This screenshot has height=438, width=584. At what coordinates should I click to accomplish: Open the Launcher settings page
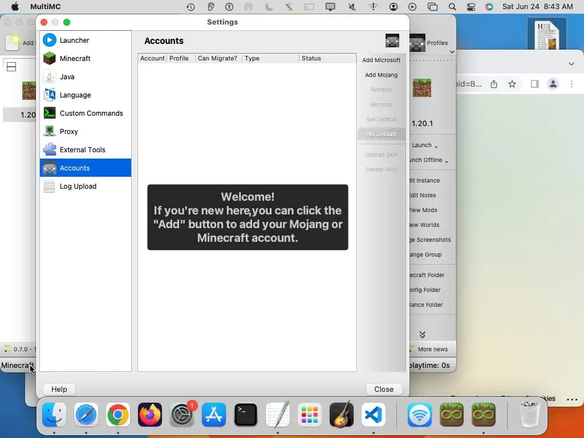86,40
